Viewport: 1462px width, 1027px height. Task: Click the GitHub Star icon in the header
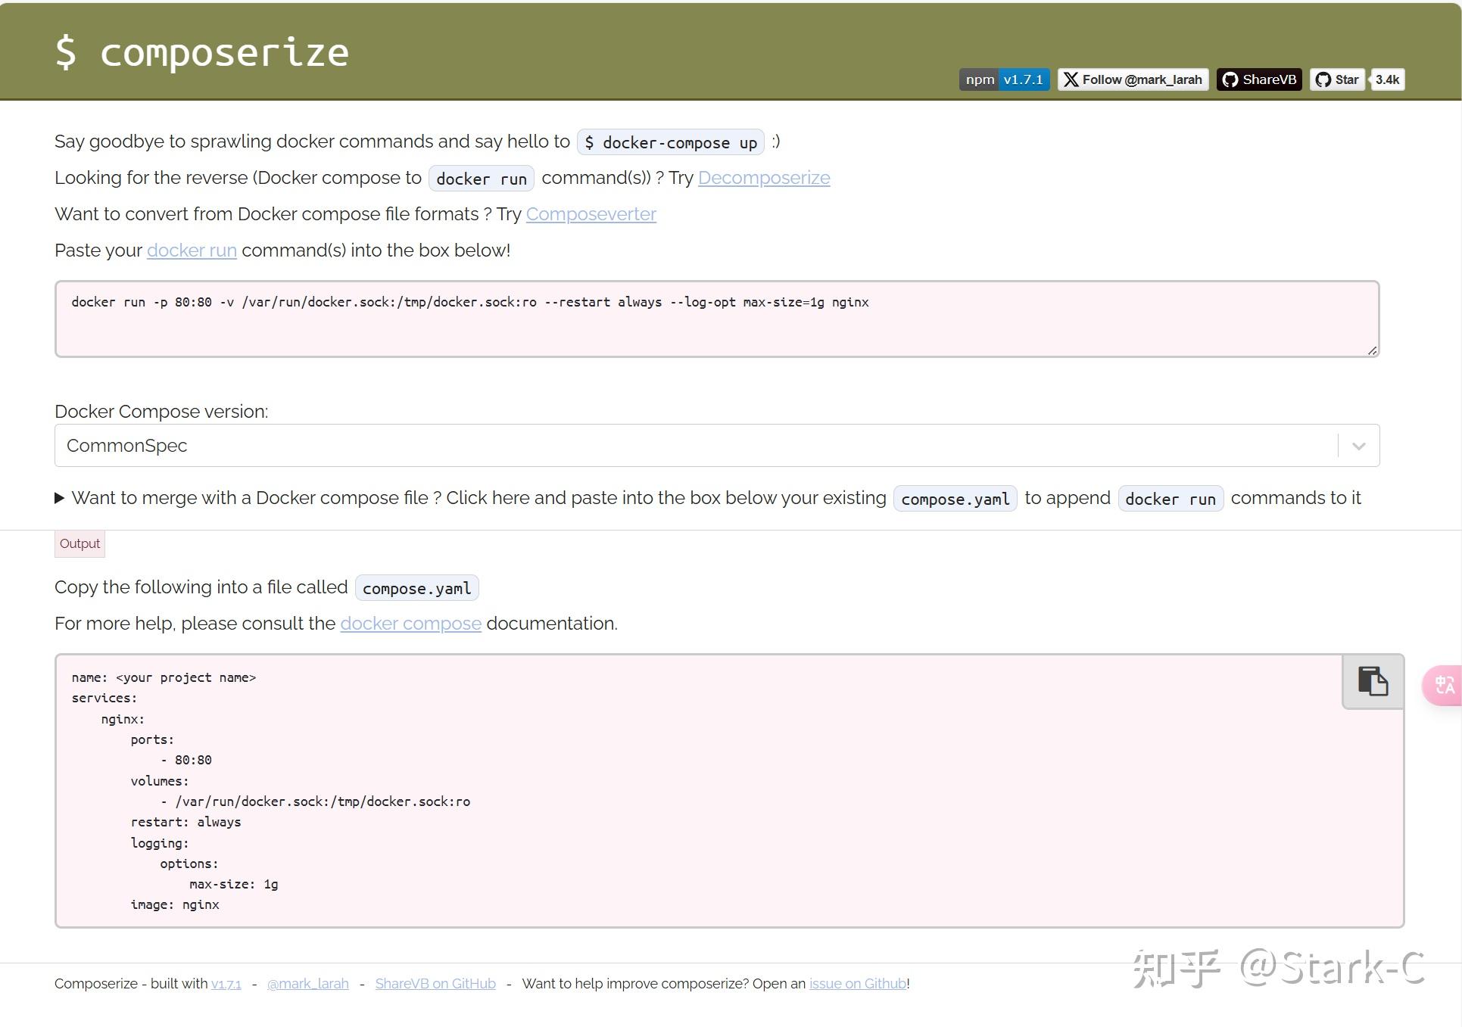click(x=1322, y=79)
